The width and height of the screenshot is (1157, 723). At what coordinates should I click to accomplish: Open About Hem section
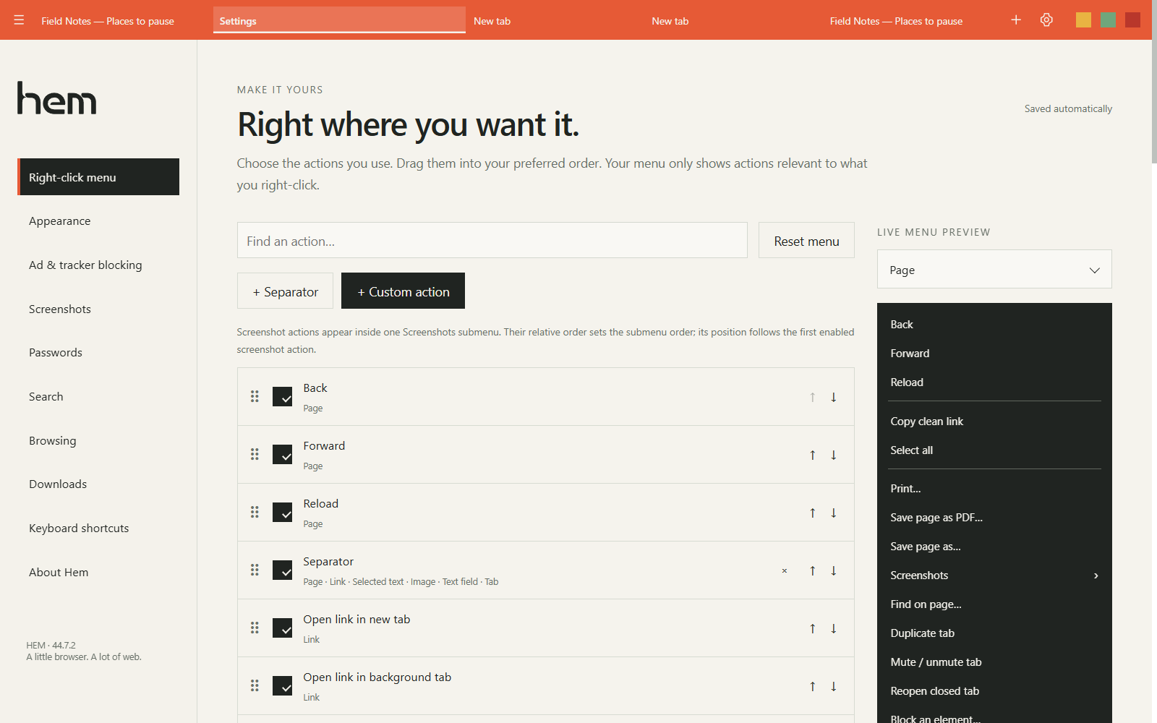[98, 573]
